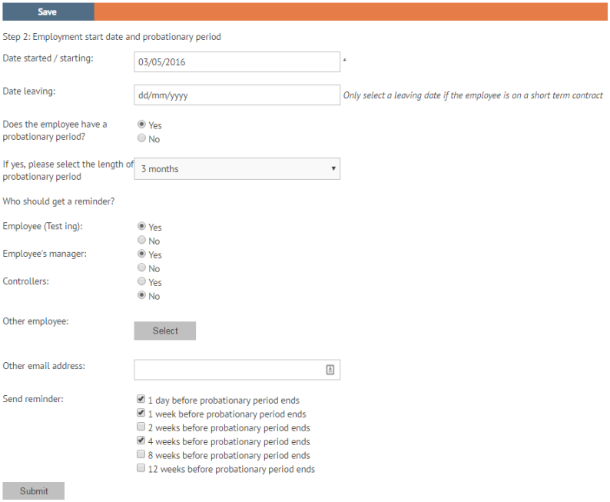This screenshot has height=502, width=610.
Task: Check 2 weeks before probationary period ends
Action: tap(141, 427)
